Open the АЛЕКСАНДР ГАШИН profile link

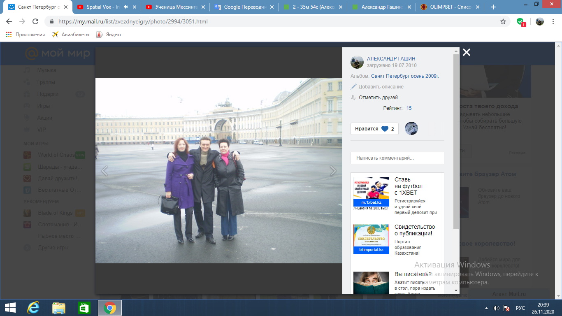(391, 59)
